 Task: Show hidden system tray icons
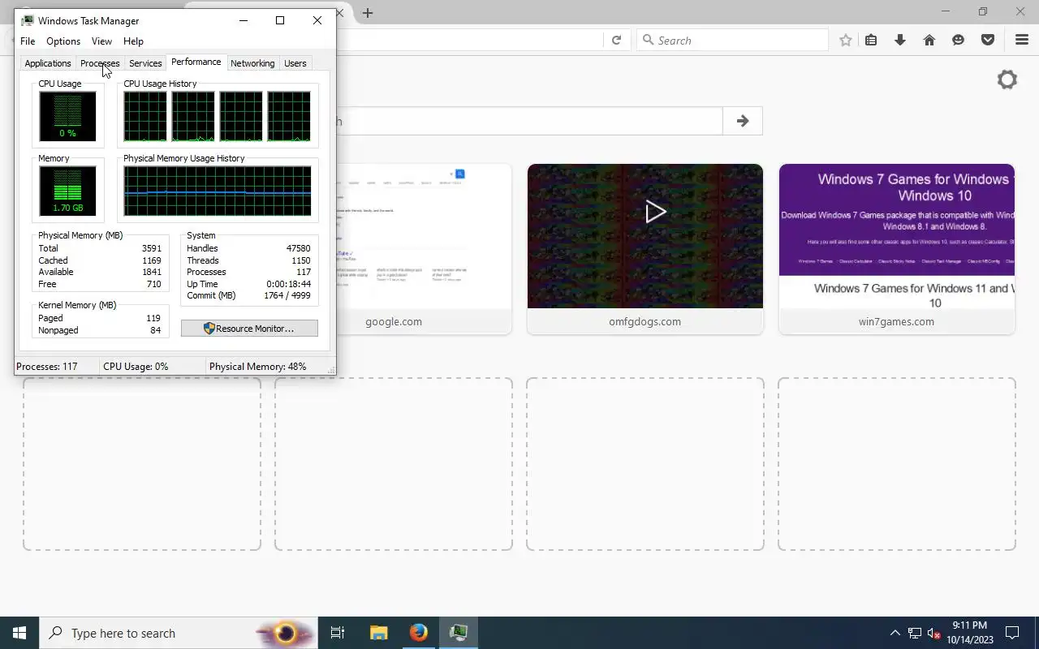(895, 633)
